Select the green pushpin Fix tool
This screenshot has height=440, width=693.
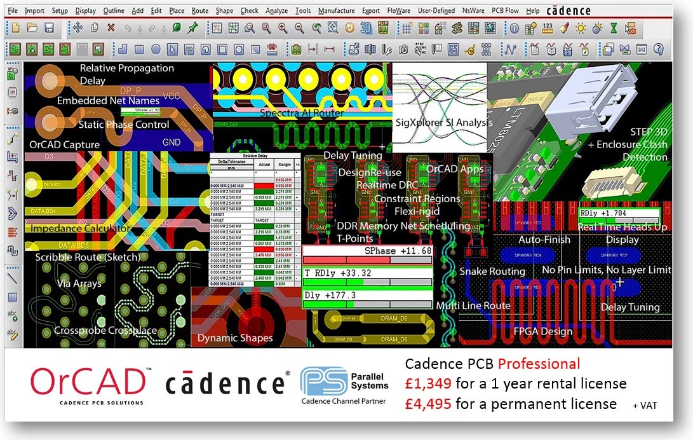click(192, 29)
